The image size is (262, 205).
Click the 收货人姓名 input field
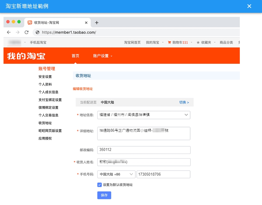(144, 162)
